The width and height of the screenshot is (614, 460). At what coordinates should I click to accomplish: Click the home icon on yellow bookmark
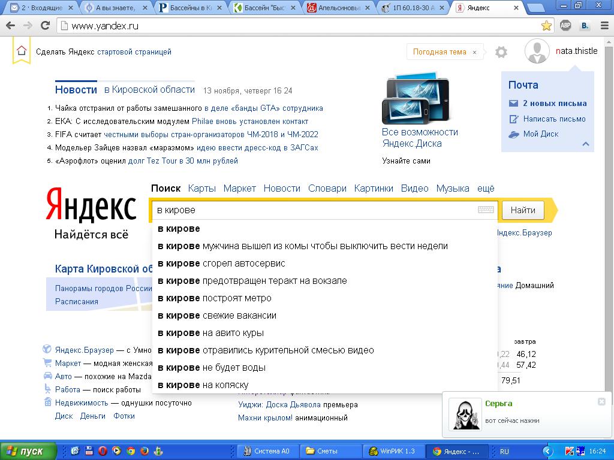point(22,50)
